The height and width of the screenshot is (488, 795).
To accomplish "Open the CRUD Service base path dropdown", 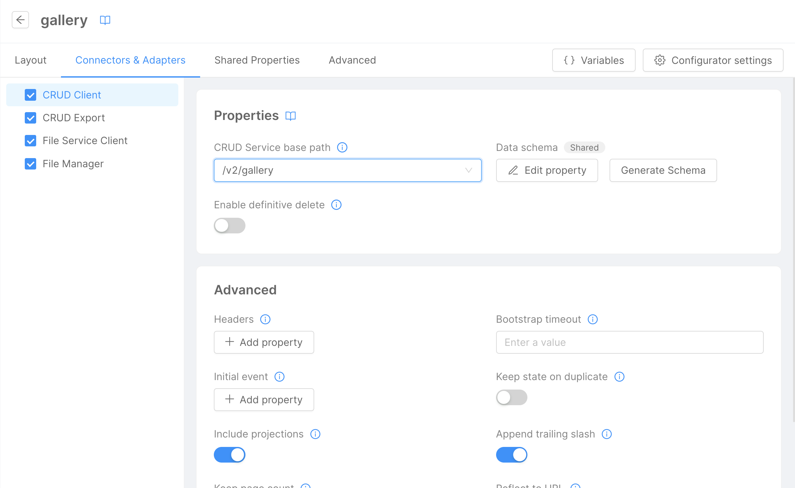I will 468,170.
